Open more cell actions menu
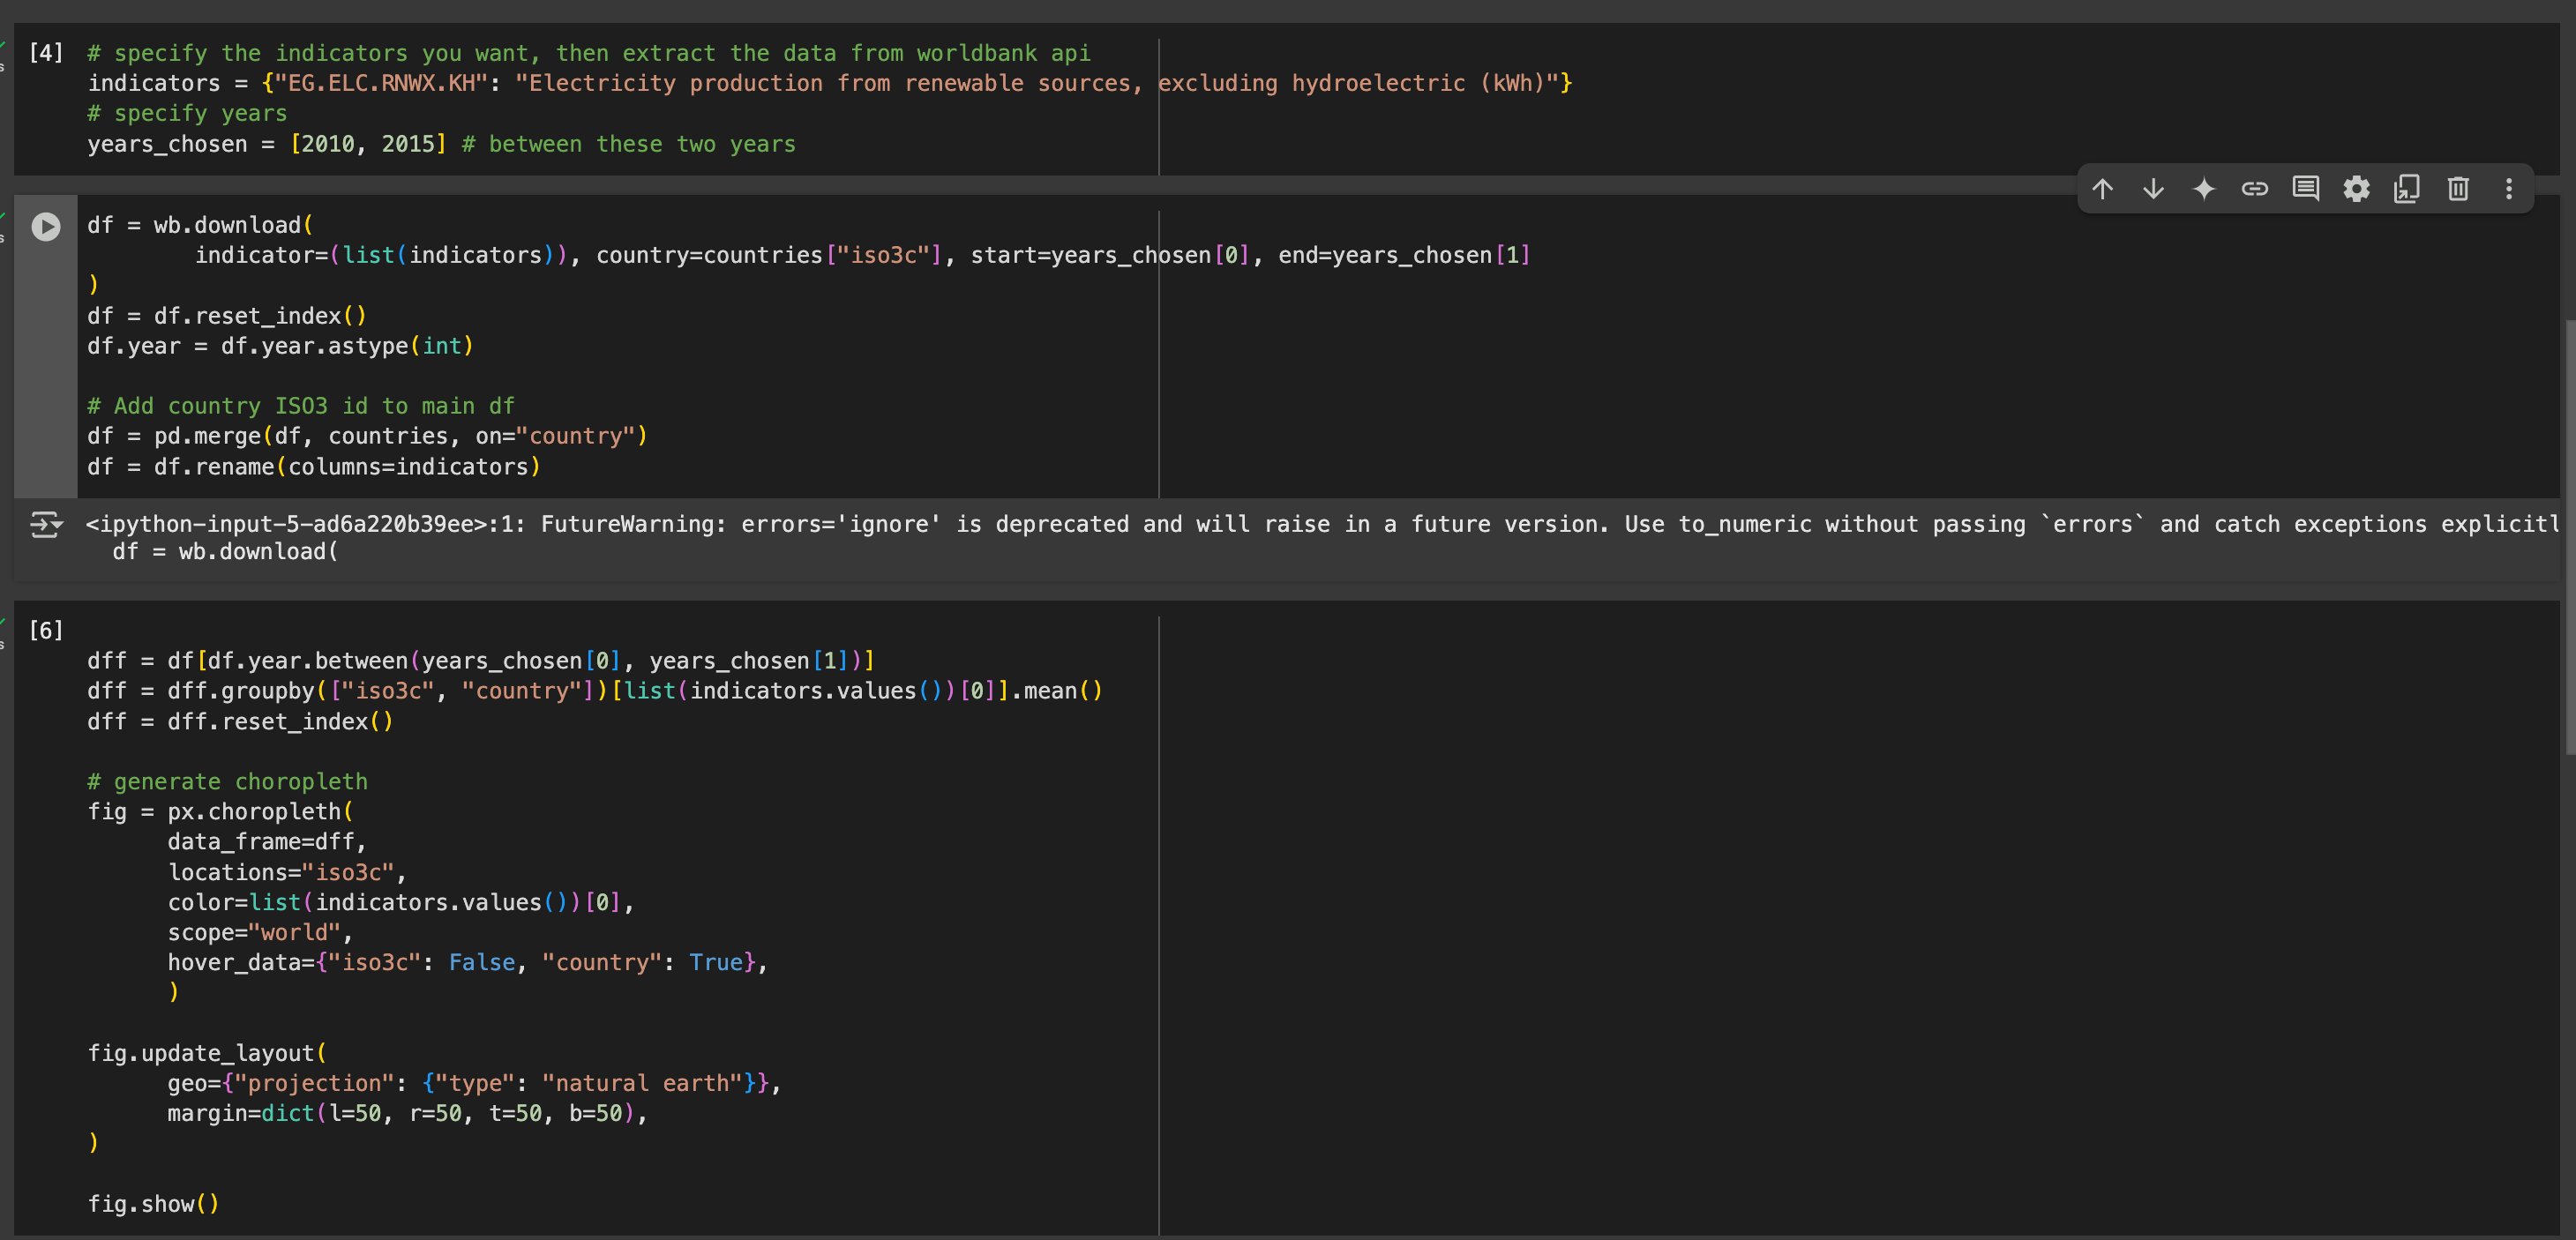 tap(2509, 189)
